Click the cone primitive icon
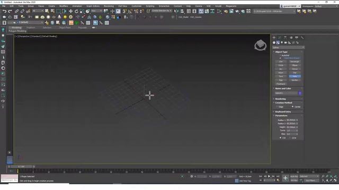This screenshot has width=339, height=190. coord(59,17)
